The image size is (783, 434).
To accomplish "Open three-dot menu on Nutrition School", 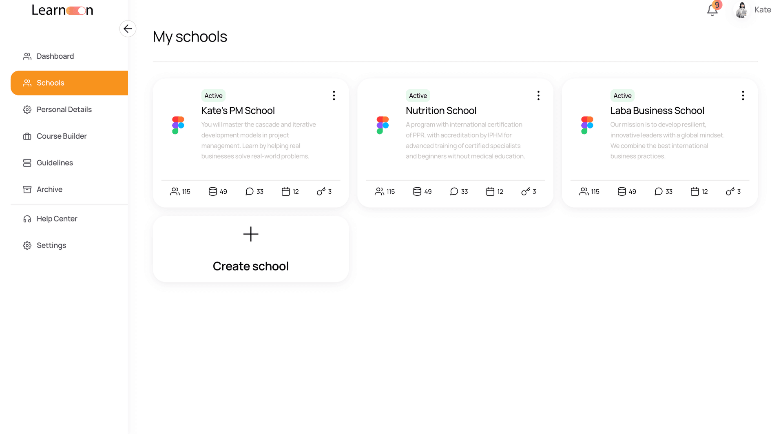I will click(538, 95).
